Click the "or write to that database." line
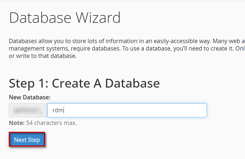 point(43,56)
